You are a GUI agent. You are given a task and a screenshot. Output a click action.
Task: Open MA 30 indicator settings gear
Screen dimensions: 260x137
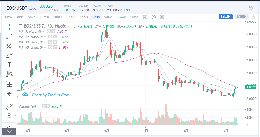[x=50, y=42]
